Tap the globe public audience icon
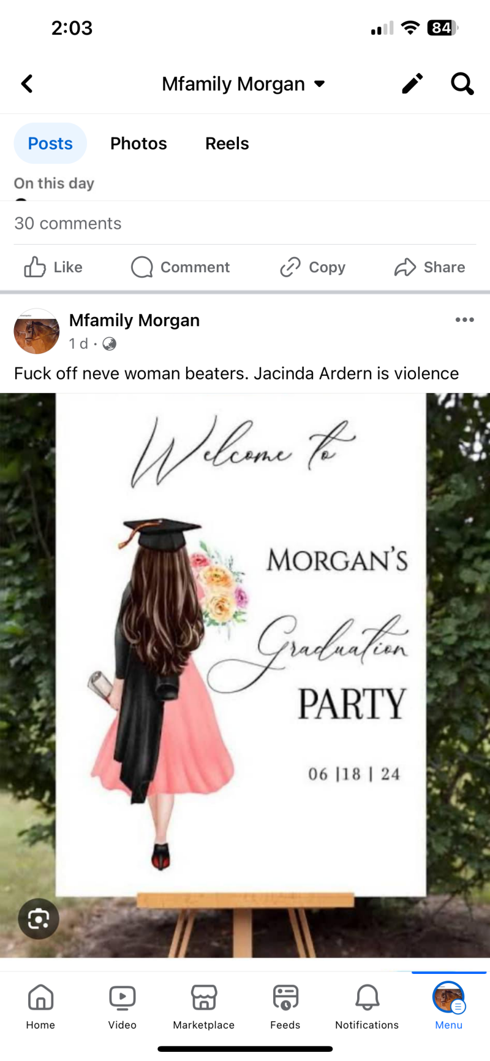 [x=110, y=343]
